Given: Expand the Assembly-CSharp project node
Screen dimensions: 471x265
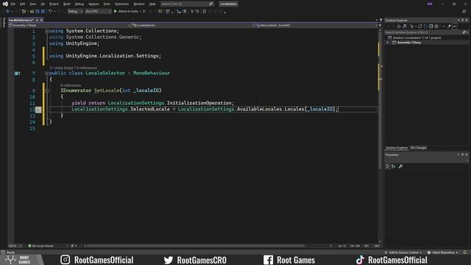Looking at the screenshot, I should (388, 43).
